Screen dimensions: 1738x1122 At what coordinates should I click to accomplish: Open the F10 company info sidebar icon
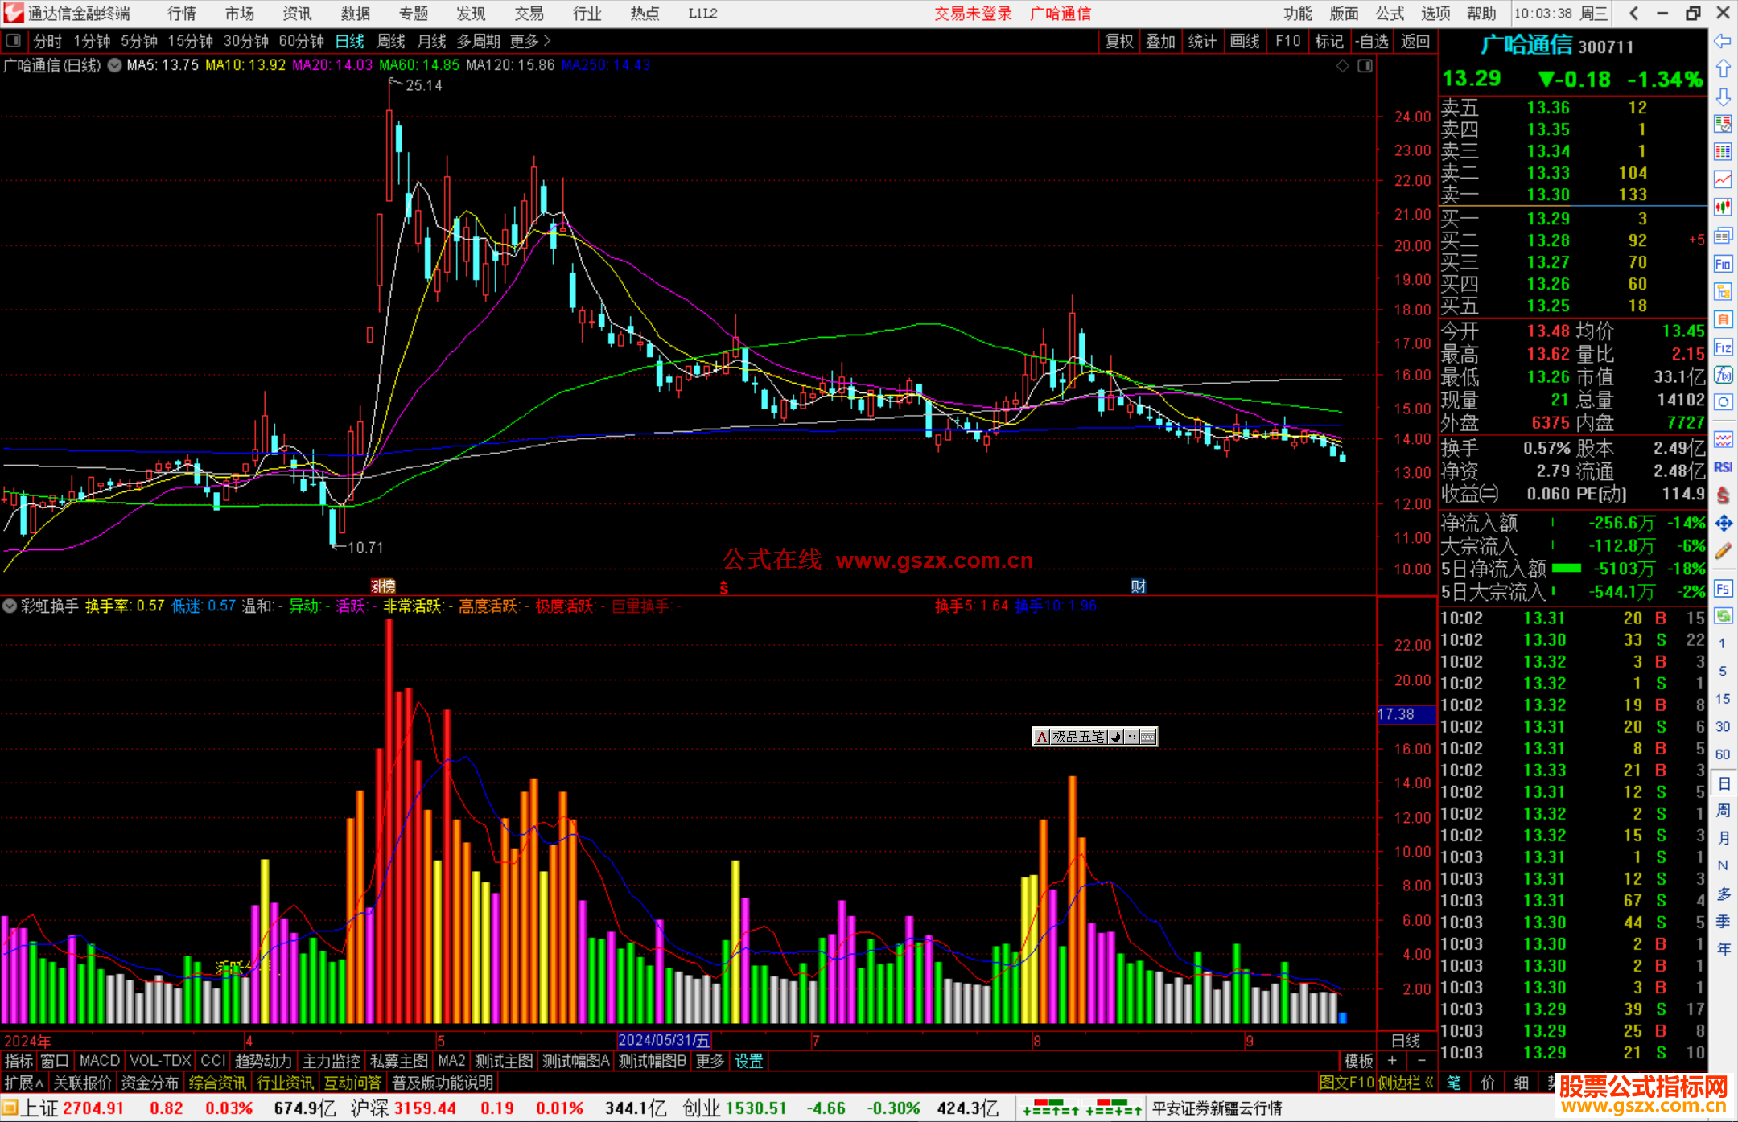pyautogui.click(x=1723, y=264)
